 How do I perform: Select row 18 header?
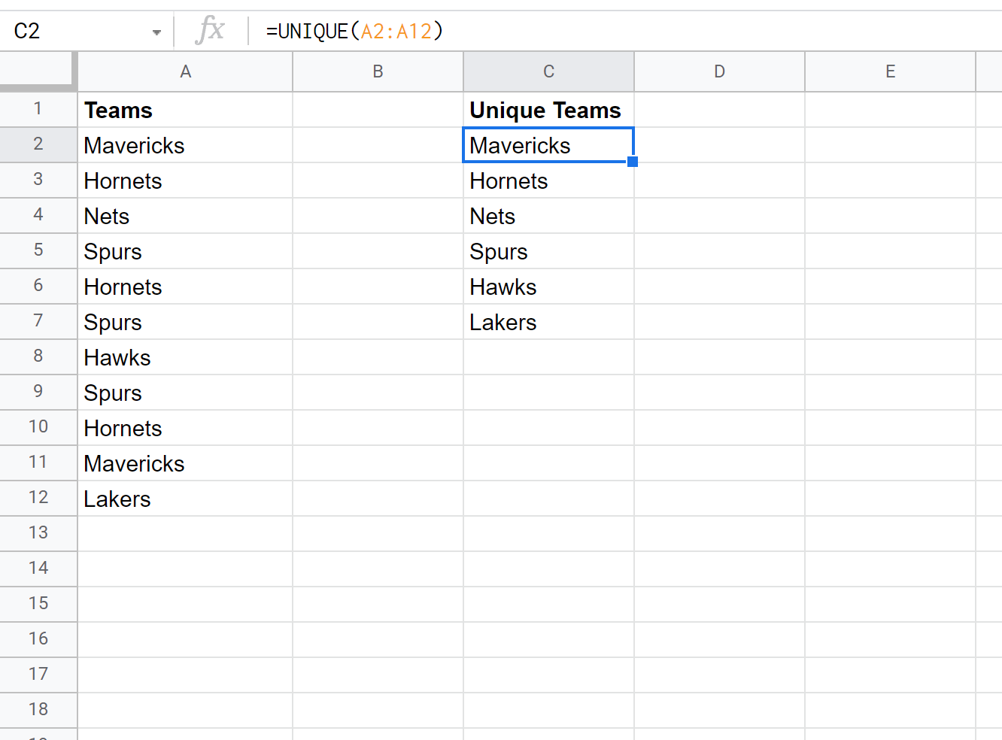pyautogui.click(x=38, y=710)
